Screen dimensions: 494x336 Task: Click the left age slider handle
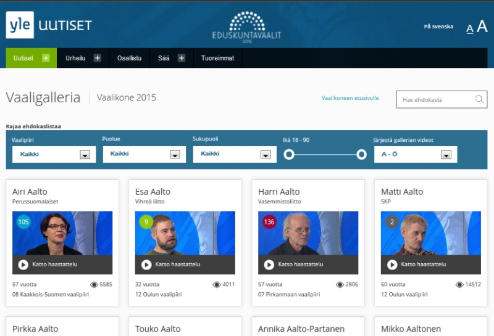point(289,155)
